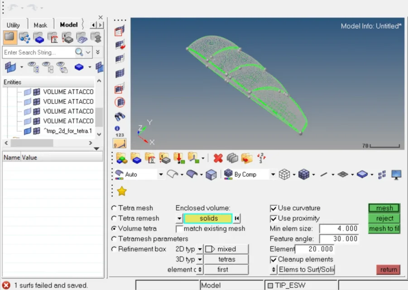408x290 pixels.
Task: Select the Tetra mesh radio button
Action: pyautogui.click(x=114, y=208)
